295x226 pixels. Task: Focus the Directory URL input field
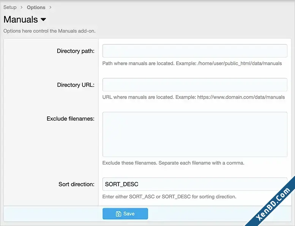click(195, 85)
